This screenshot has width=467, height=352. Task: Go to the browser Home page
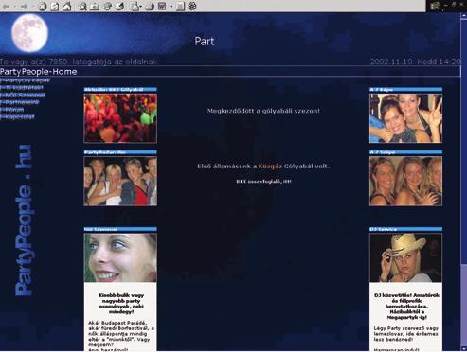point(66,7)
